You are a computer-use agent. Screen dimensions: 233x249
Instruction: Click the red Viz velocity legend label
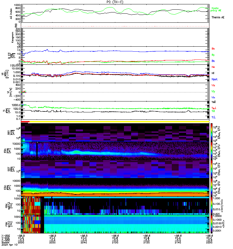(213, 85)
